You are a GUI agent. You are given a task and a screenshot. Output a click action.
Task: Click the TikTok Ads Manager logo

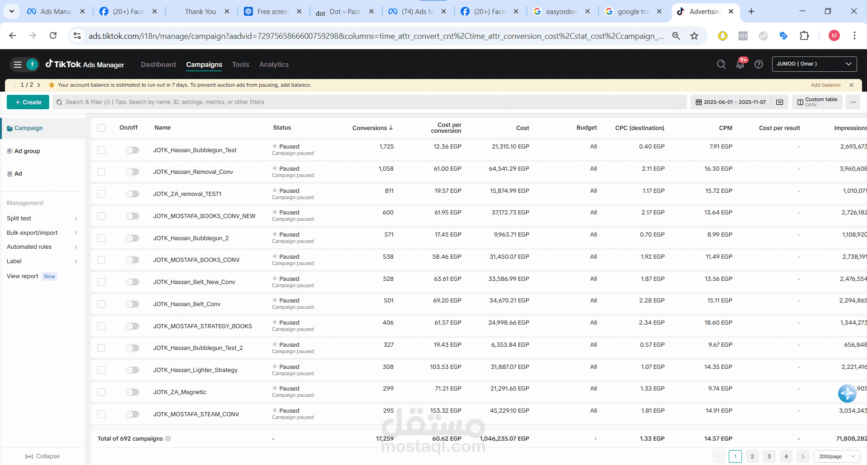click(85, 65)
